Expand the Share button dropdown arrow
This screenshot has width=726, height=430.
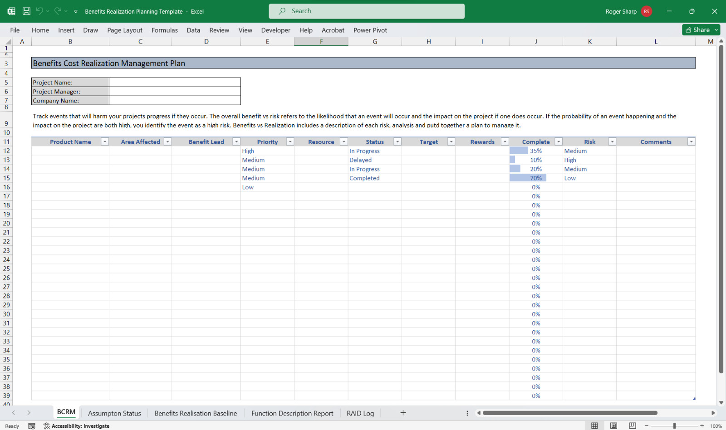(716, 29)
